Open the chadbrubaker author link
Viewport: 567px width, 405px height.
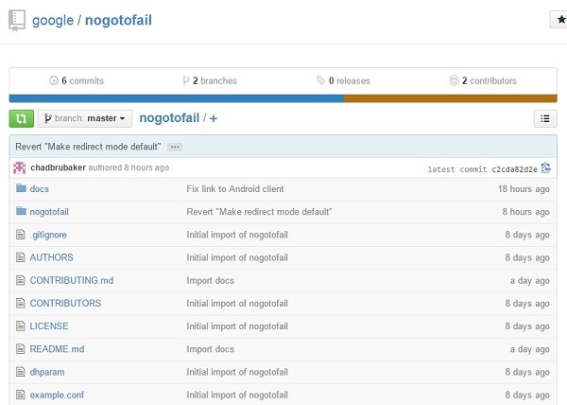59,167
